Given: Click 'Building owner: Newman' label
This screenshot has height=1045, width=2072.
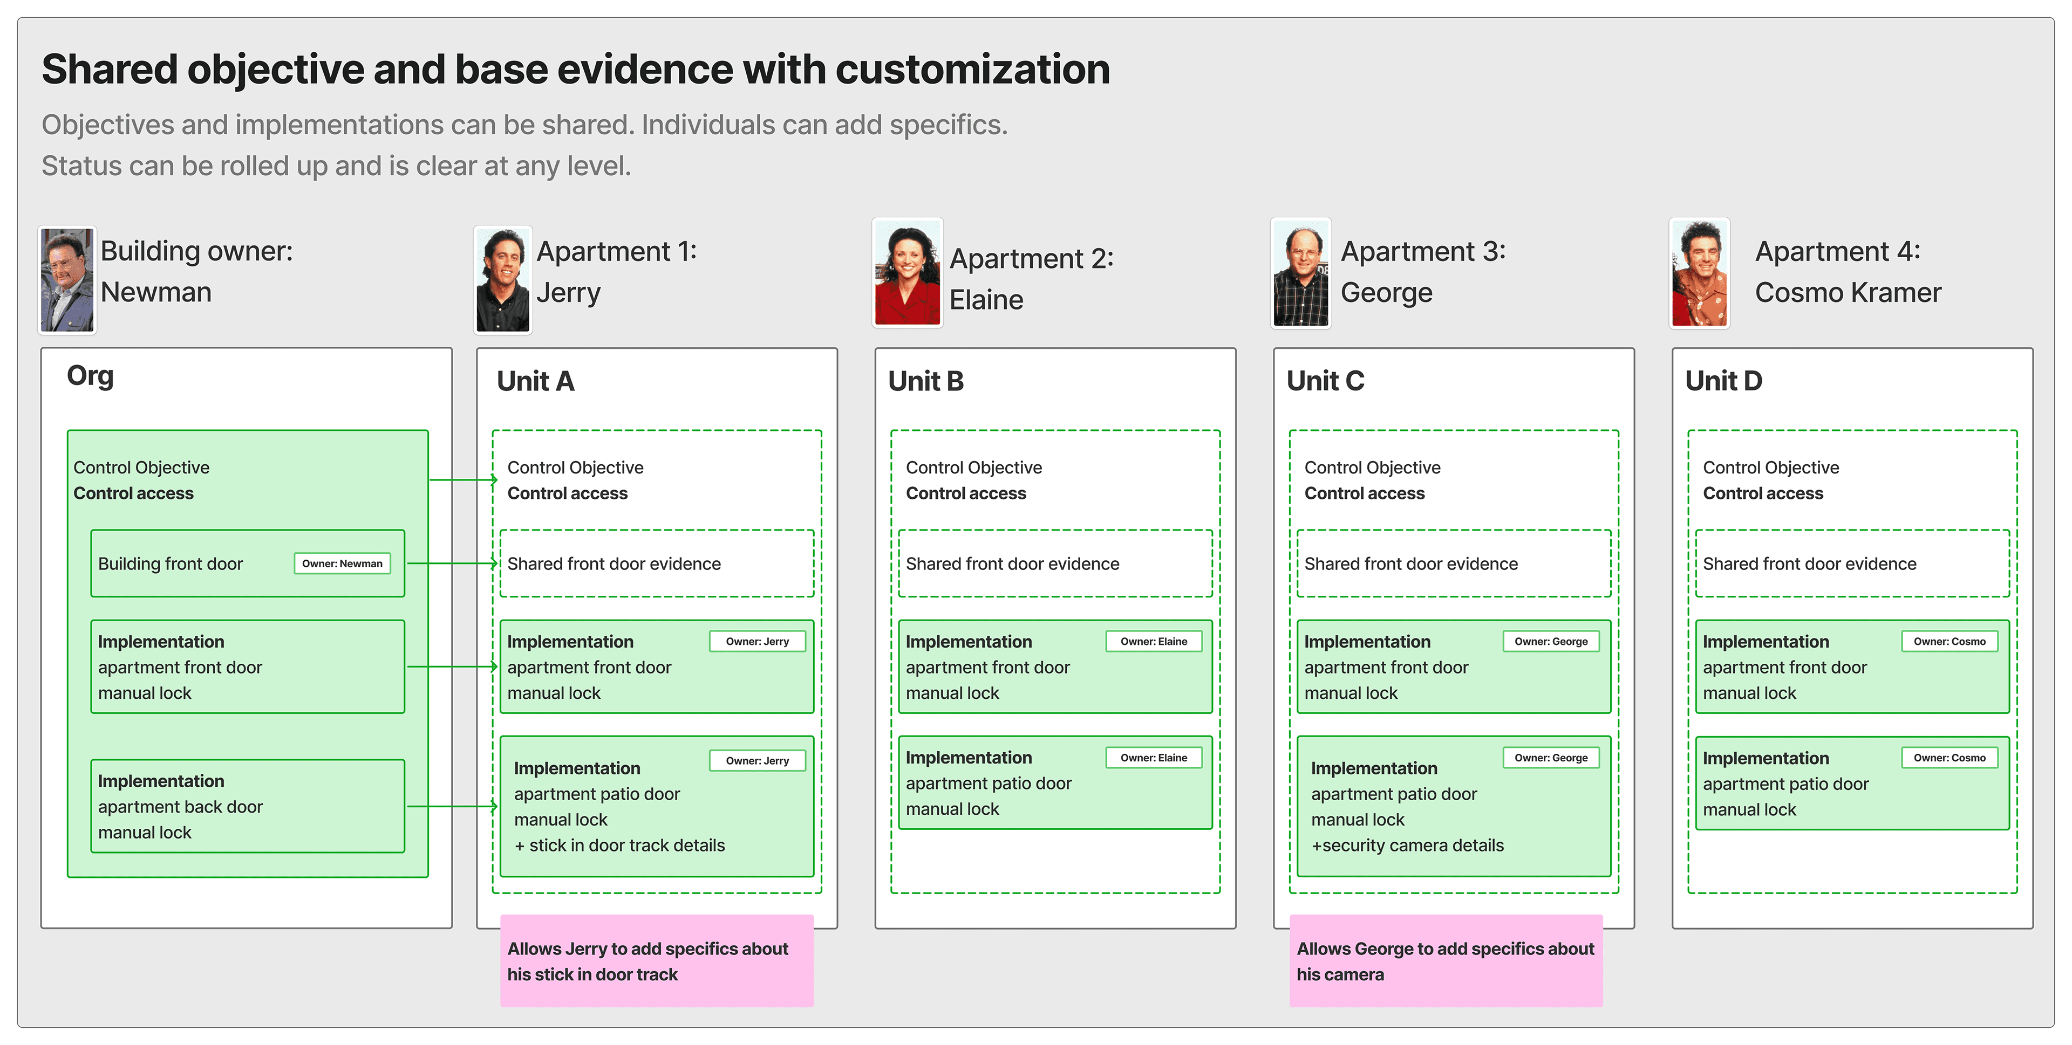Looking at the screenshot, I should point(197,272).
